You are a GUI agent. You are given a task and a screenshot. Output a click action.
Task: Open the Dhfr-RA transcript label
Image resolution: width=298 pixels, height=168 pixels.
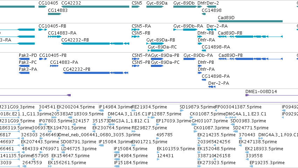(206, 40)
